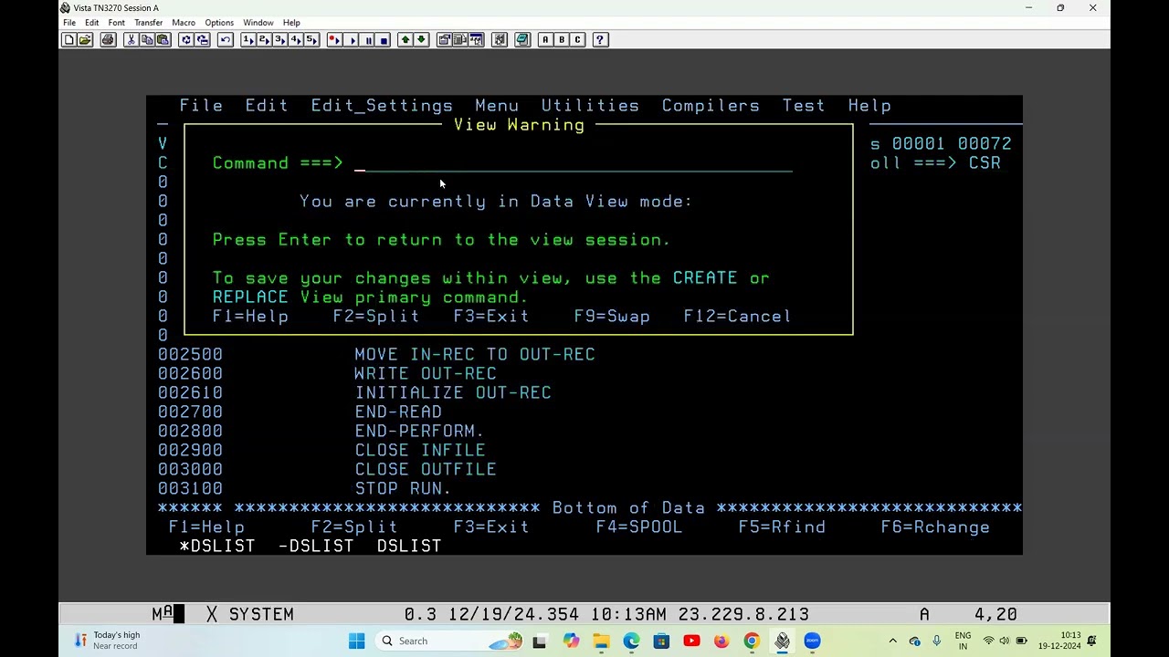Select Menu in the ISPF action bar
1169x657 pixels.
pos(497,106)
